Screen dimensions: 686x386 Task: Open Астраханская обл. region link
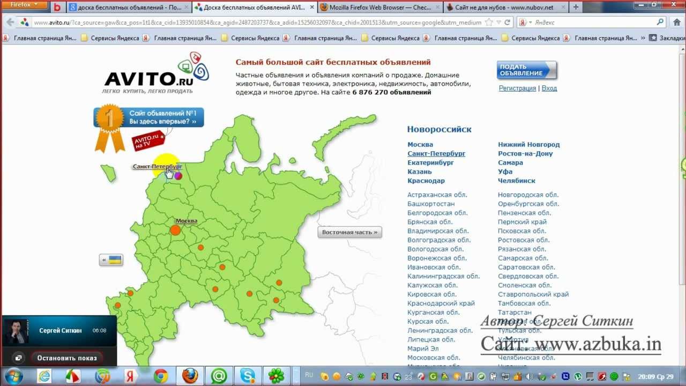click(x=437, y=195)
